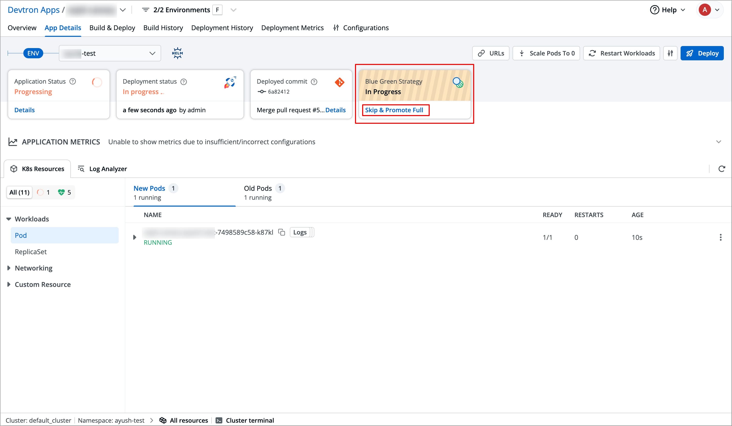The height and width of the screenshot is (426, 732).
Task: Collapse the Application Metrics section chevron
Action: 718,142
